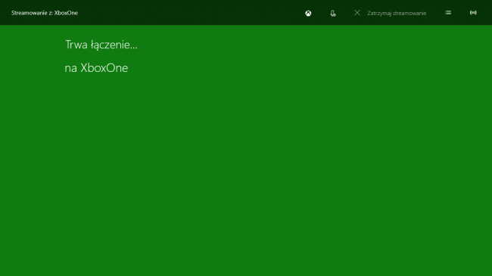Click the streaming quality broadcast icon
The image size is (492, 276).
473,13
